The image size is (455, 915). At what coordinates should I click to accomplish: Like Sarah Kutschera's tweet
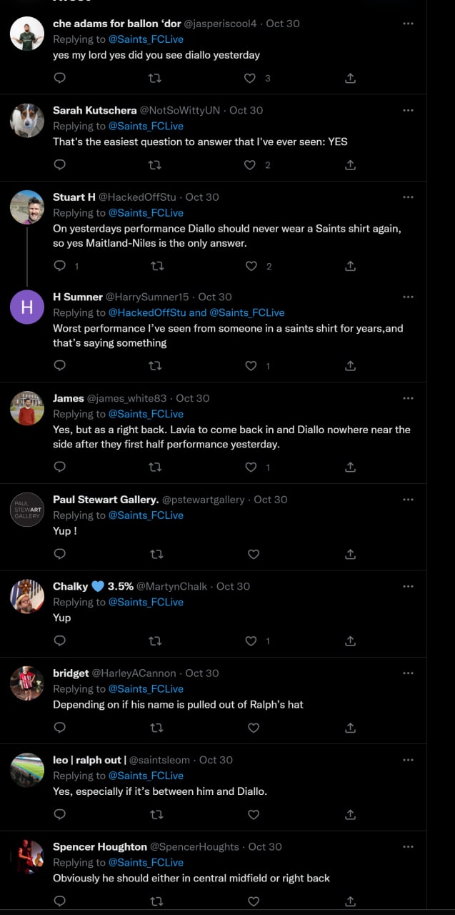pos(250,165)
